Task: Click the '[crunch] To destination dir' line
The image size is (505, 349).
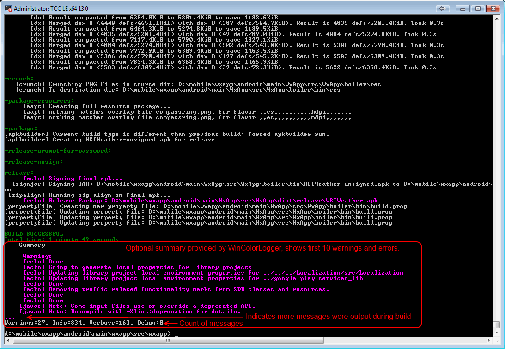Action: 178,90
